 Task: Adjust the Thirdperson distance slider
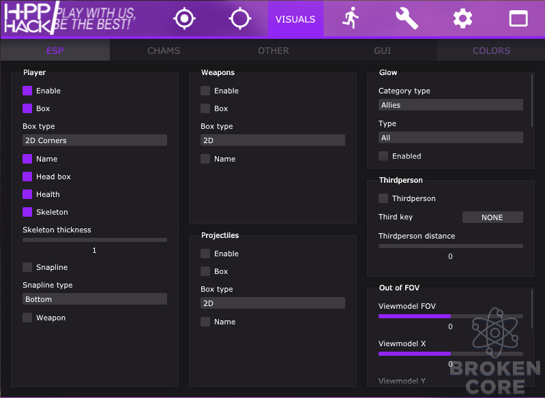(x=450, y=246)
